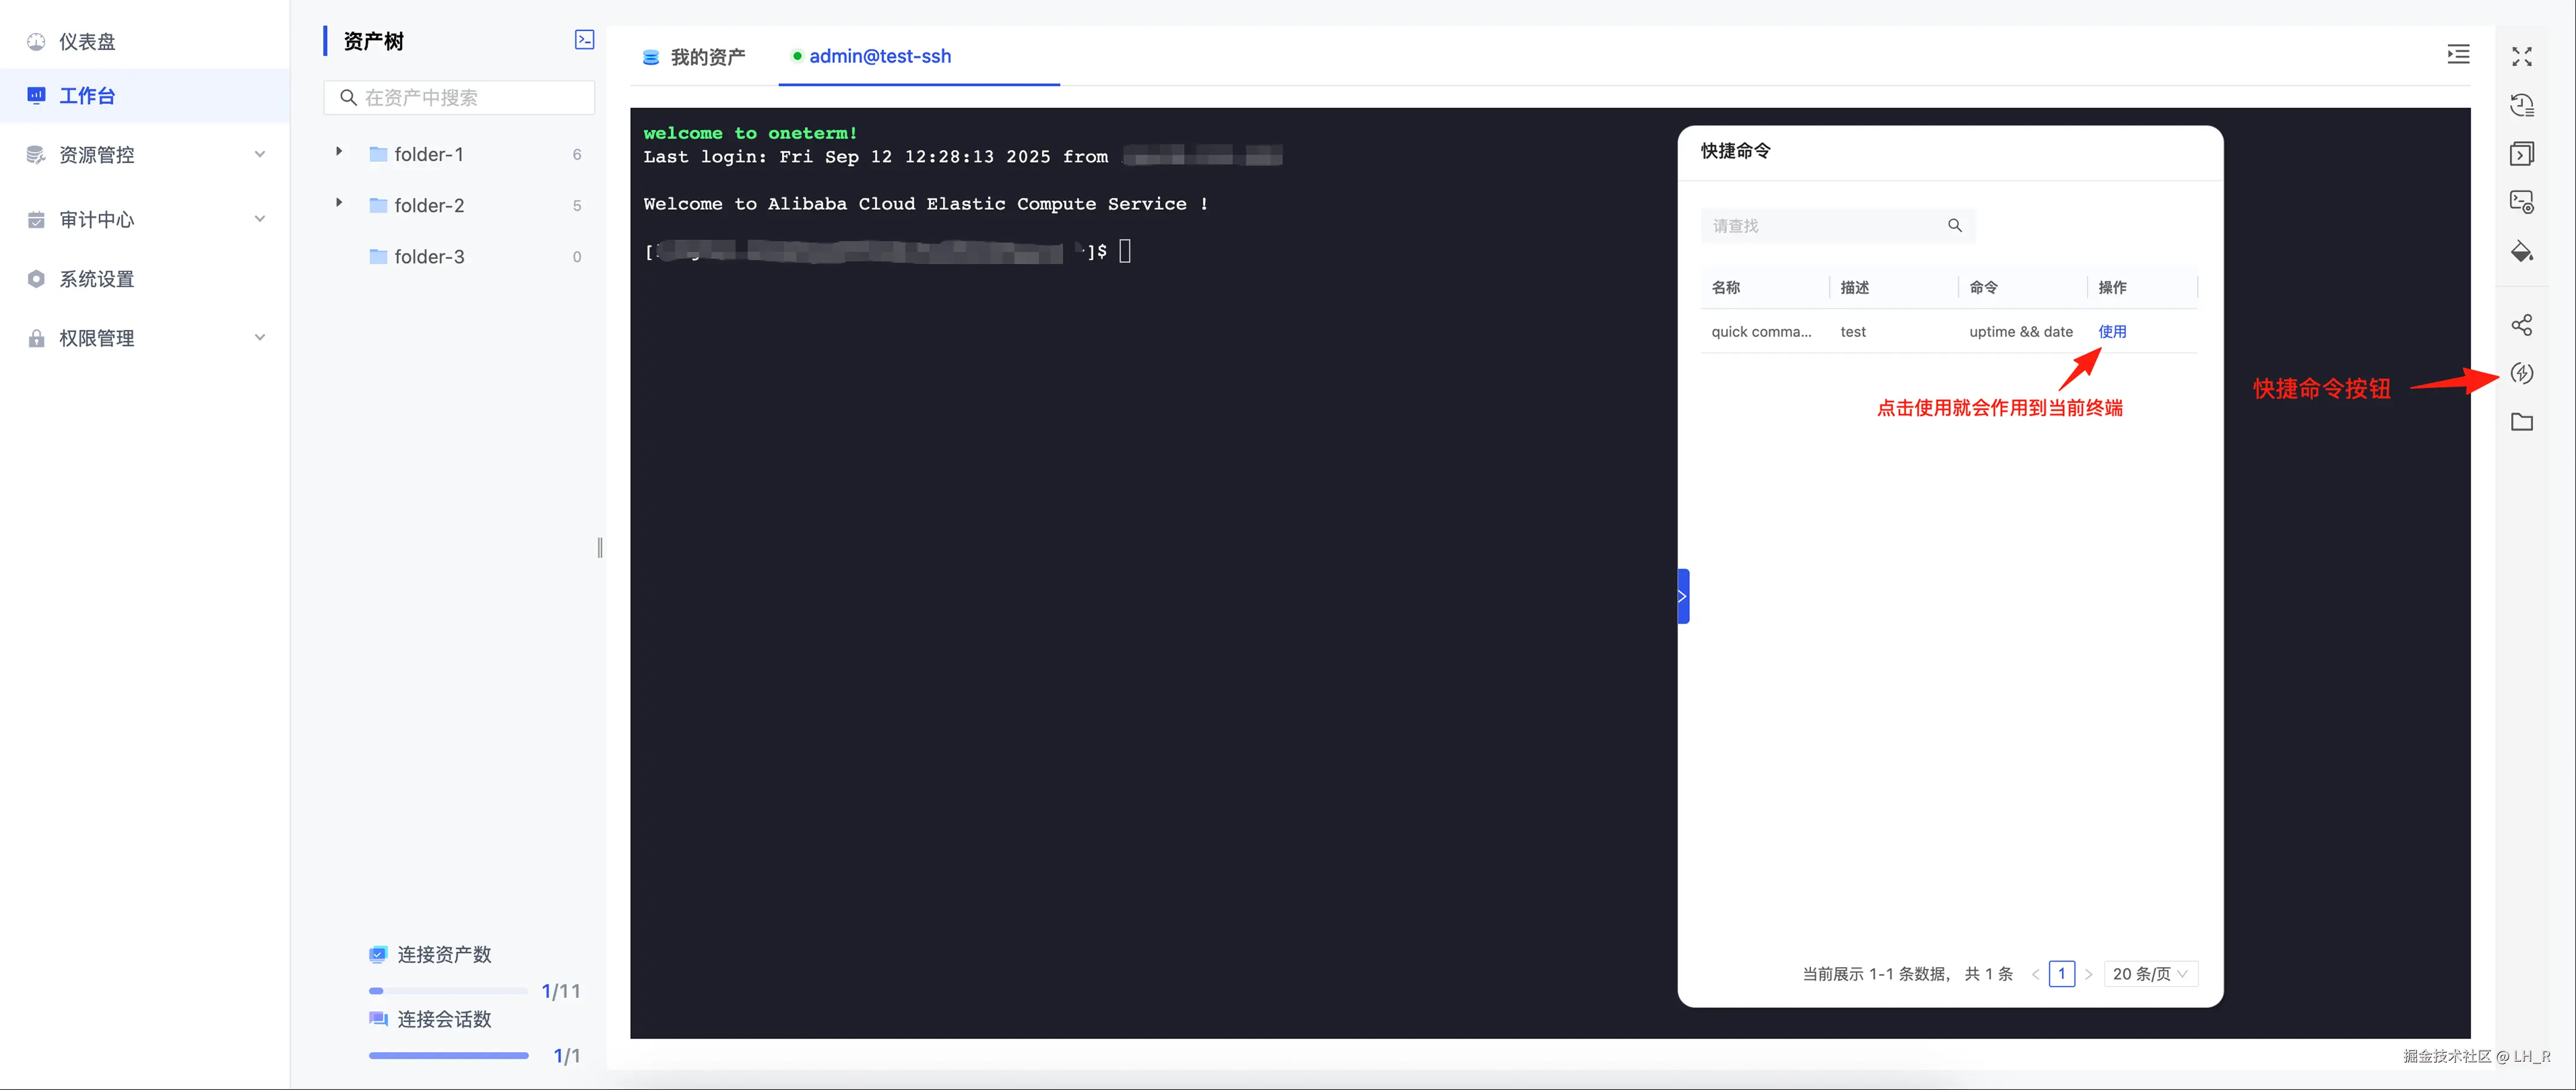Viewport: 2576px width, 1090px height.
Task: Click the theme paint bucket icon
Action: point(2521,251)
